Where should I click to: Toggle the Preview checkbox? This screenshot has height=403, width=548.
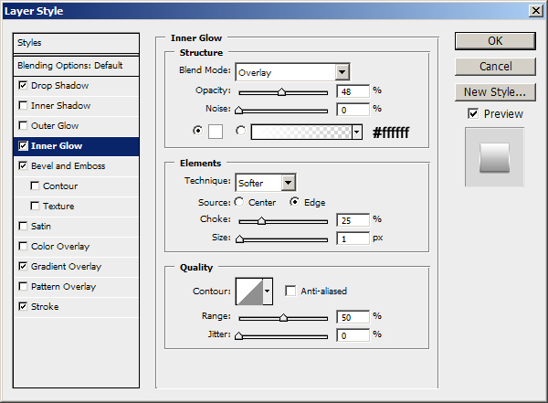coord(473,113)
